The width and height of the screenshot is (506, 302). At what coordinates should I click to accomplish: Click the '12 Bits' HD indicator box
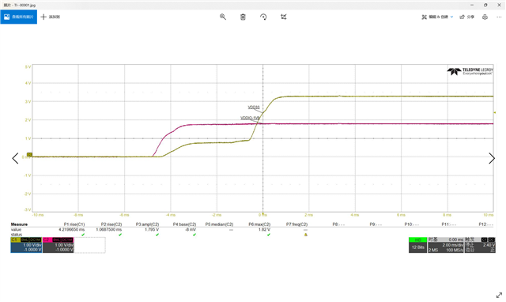[418, 245]
